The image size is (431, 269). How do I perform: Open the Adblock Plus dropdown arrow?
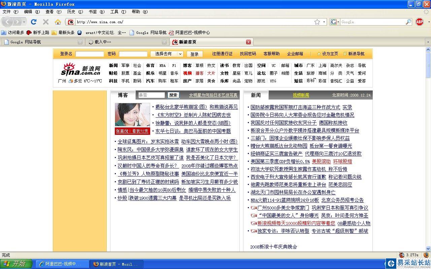coord(429,22)
